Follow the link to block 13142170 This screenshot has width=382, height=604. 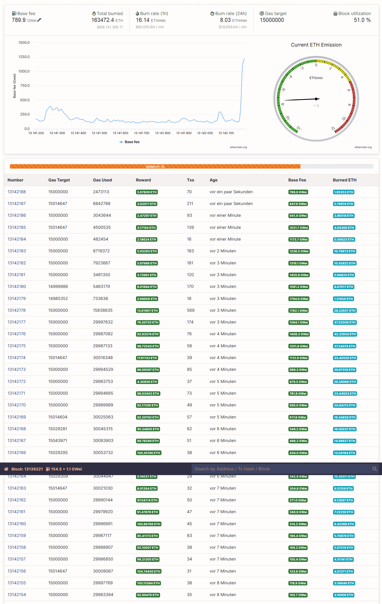coord(17,405)
